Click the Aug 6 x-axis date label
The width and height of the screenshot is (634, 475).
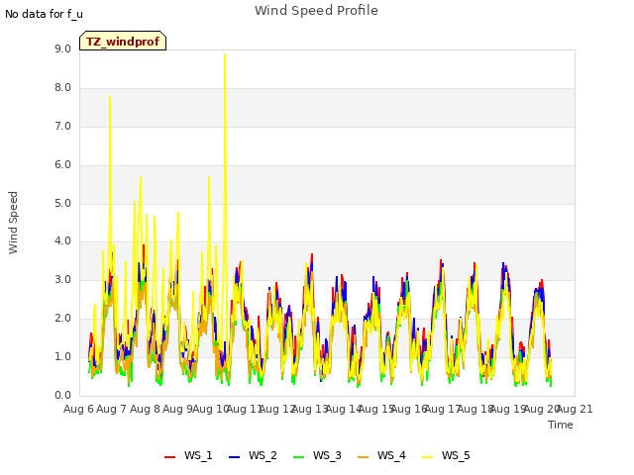click(78, 409)
